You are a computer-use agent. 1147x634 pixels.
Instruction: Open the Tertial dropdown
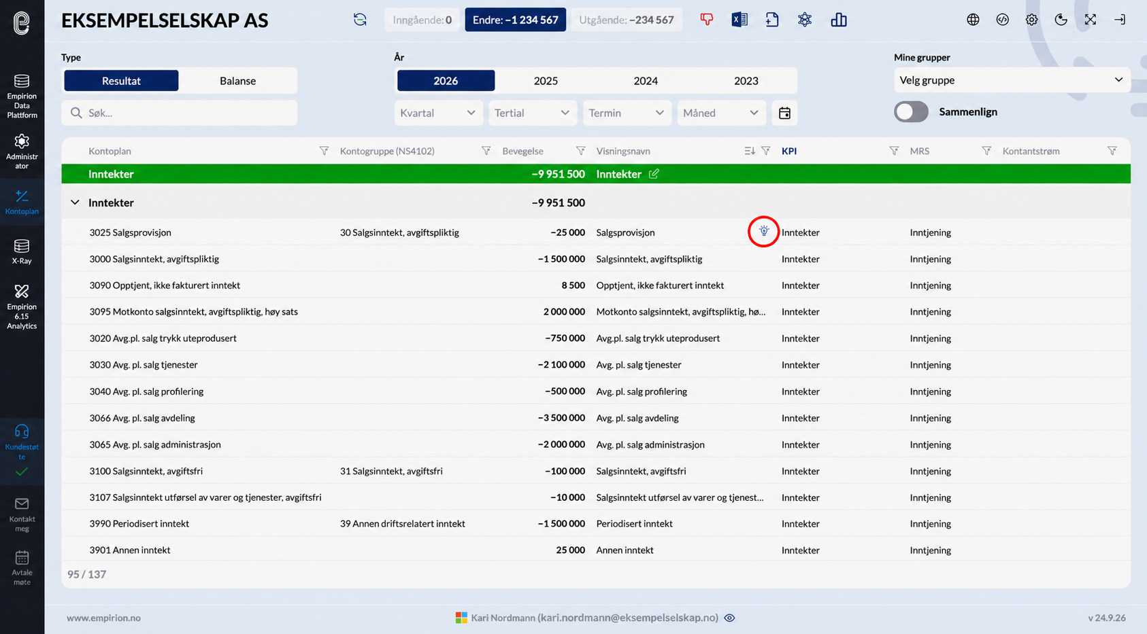coord(532,113)
